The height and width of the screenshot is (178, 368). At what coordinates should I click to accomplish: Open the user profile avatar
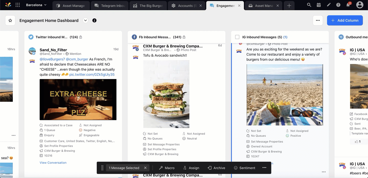tap(360, 5)
